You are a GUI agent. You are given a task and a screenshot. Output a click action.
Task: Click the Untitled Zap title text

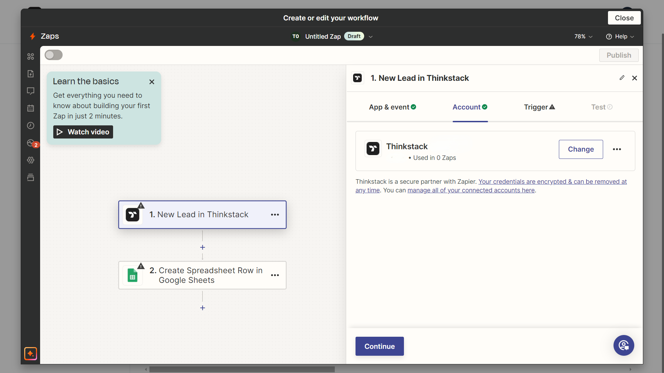tap(323, 37)
